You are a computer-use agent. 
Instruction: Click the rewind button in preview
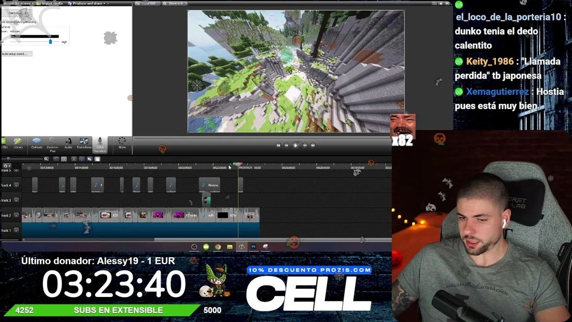click(286, 145)
